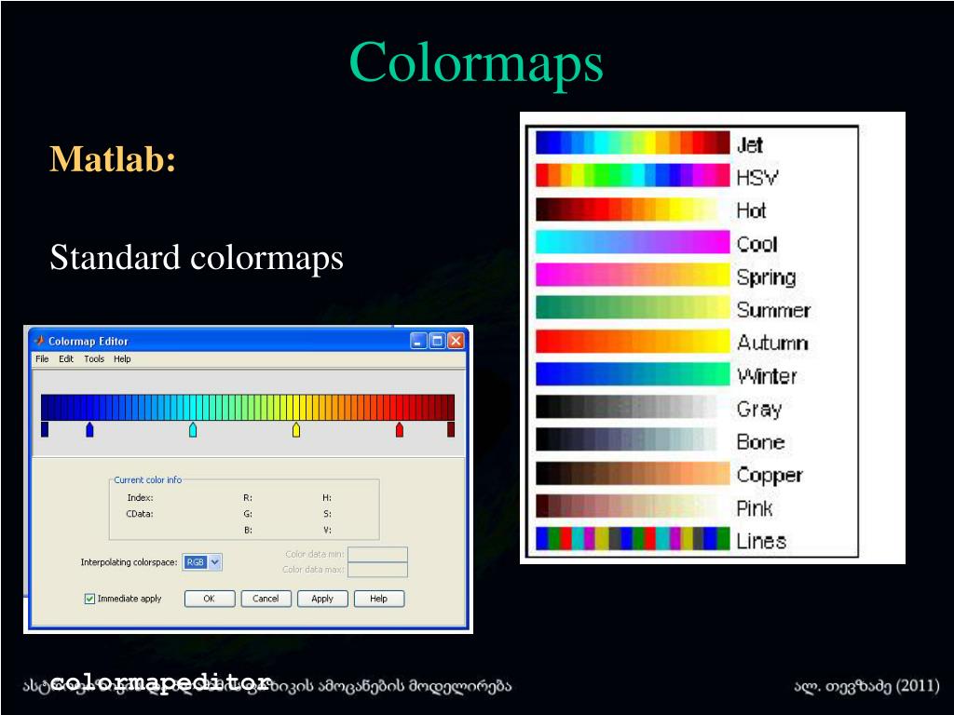Open the Edit menu in Colormap Editor
Screen dimensions: 954x715
point(66,359)
